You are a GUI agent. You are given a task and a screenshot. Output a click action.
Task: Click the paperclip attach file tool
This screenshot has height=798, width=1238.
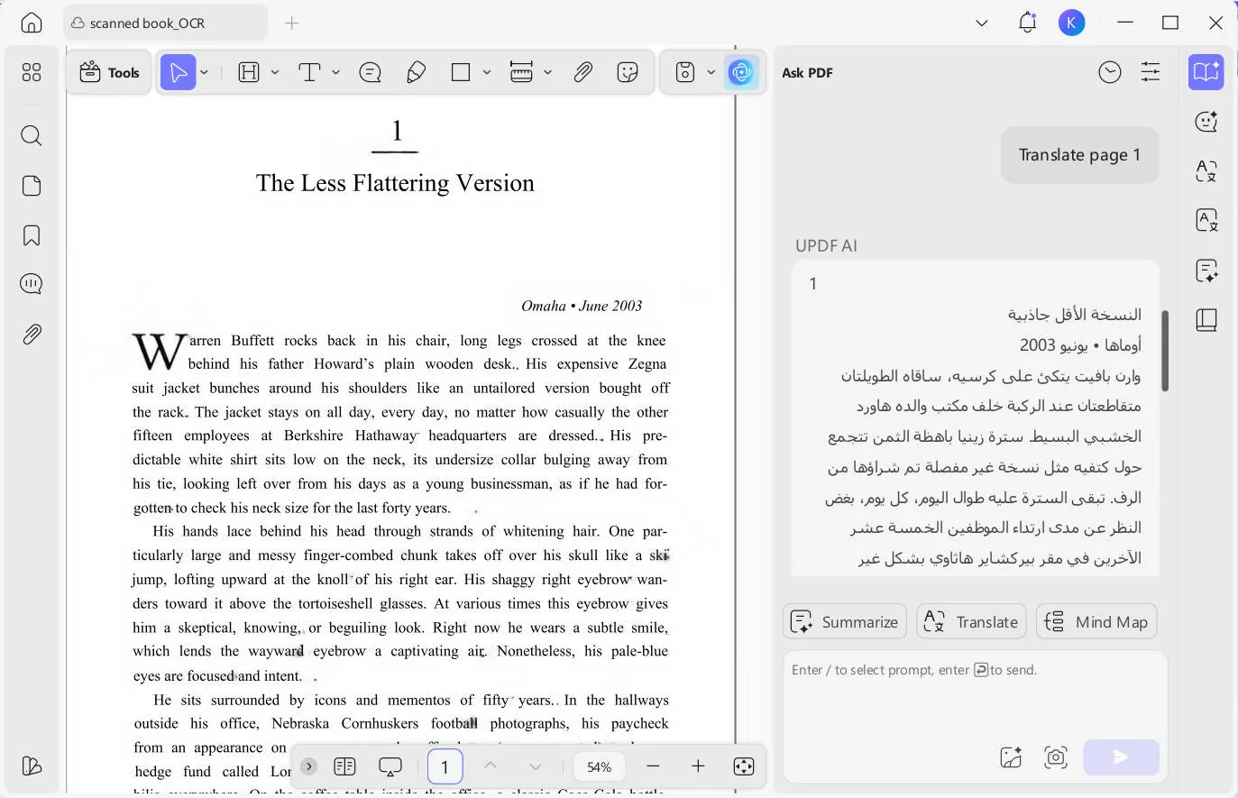pyautogui.click(x=582, y=72)
